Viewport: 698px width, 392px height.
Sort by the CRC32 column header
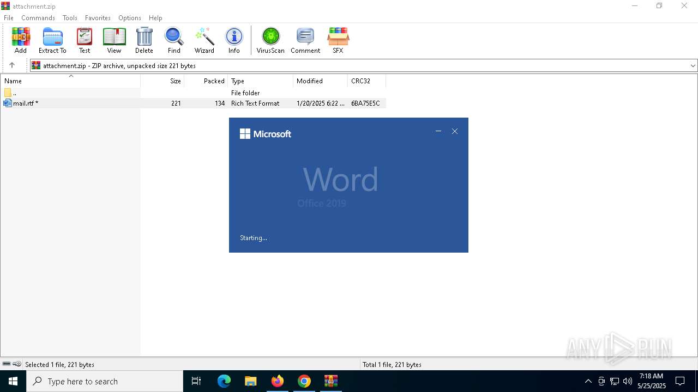coord(366,81)
